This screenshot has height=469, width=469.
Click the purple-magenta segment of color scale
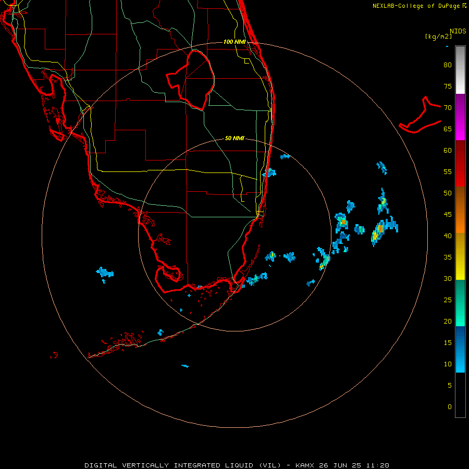click(x=460, y=117)
